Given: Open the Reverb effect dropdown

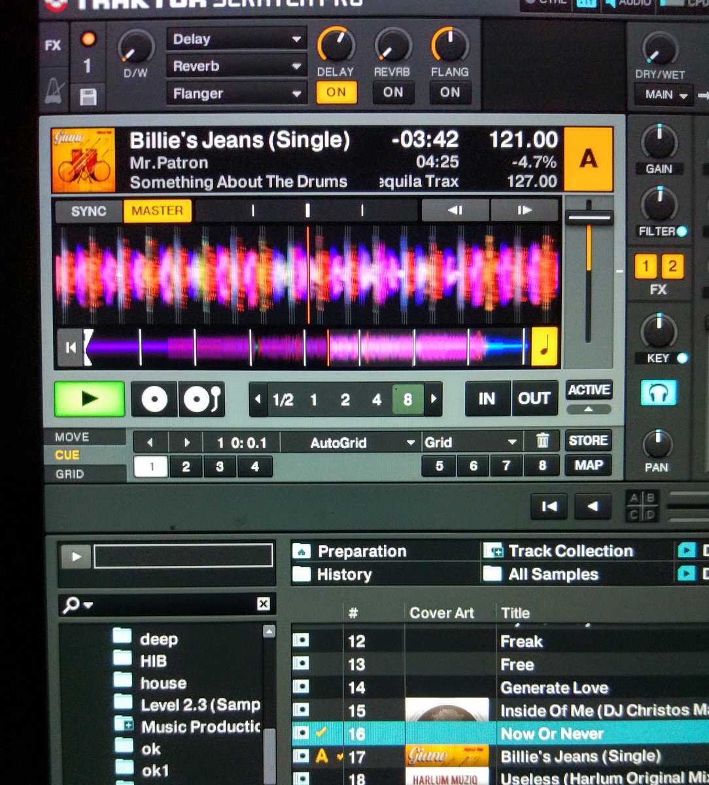Looking at the screenshot, I should (x=237, y=66).
